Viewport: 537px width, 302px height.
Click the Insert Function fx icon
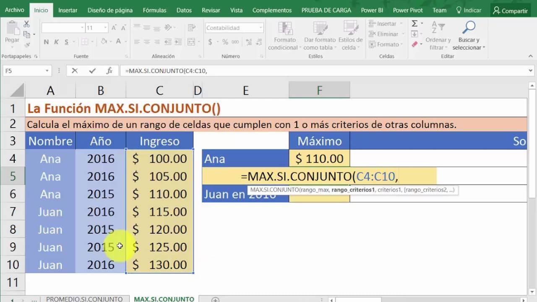109,71
